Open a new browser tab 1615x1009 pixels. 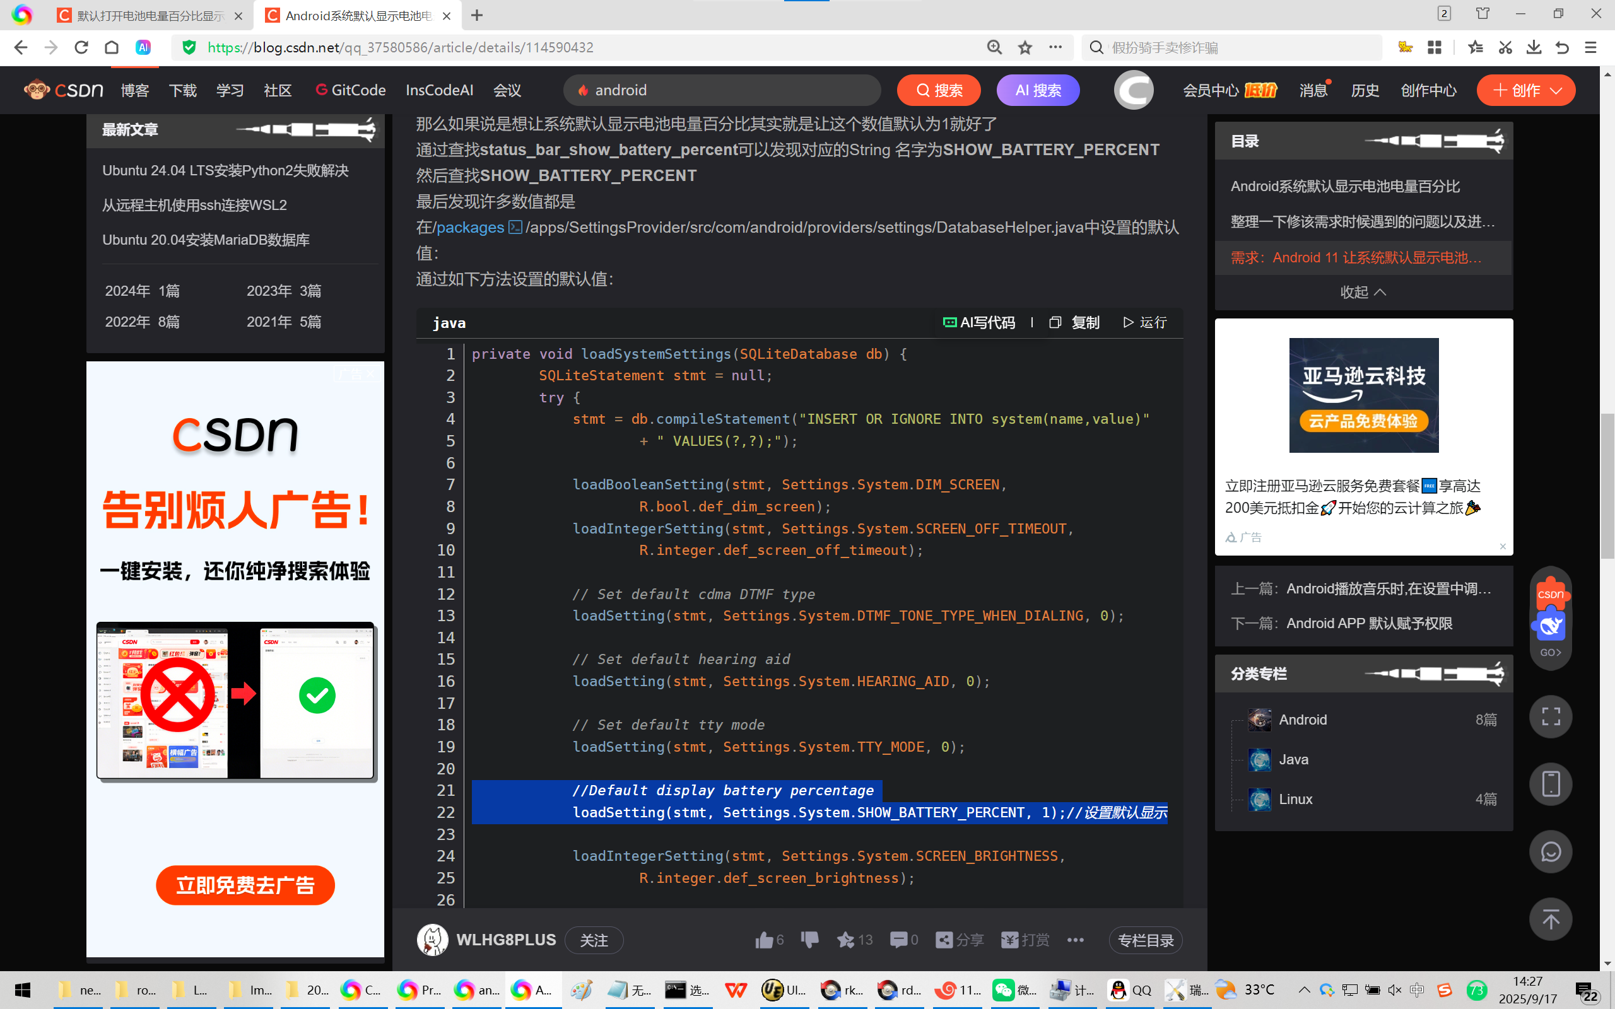tap(476, 15)
